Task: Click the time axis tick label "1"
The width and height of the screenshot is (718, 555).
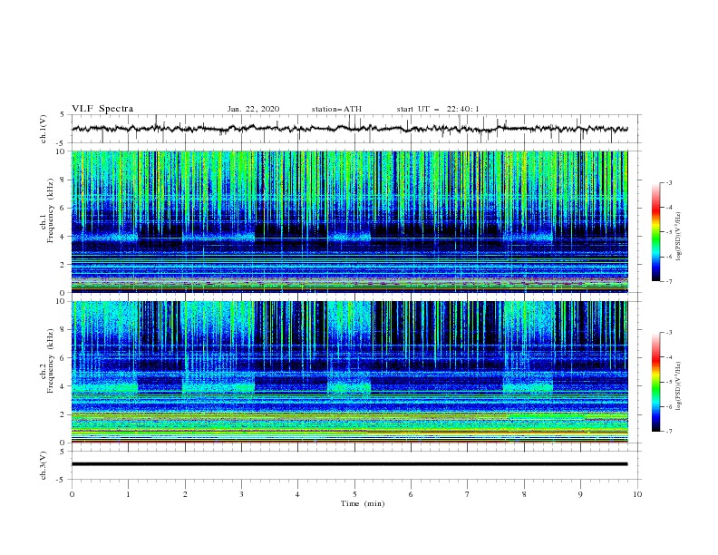Action: click(128, 494)
